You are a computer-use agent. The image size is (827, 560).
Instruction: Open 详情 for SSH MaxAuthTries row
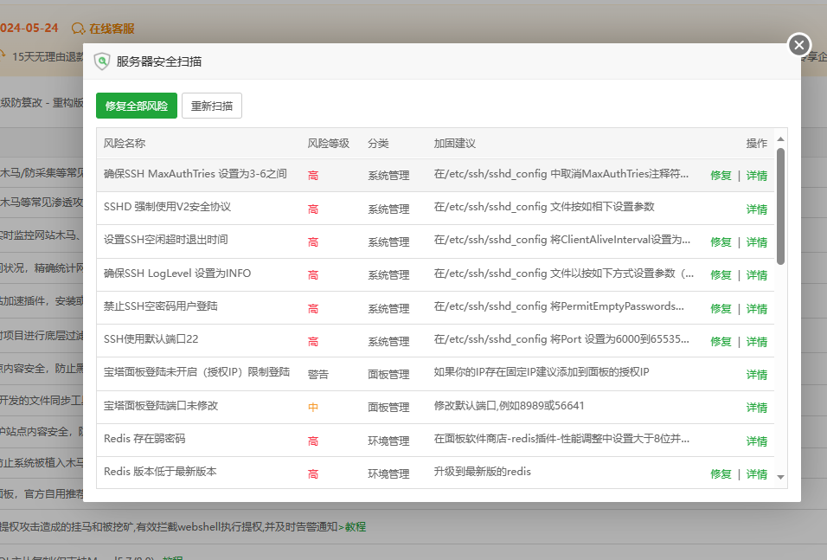(x=757, y=176)
